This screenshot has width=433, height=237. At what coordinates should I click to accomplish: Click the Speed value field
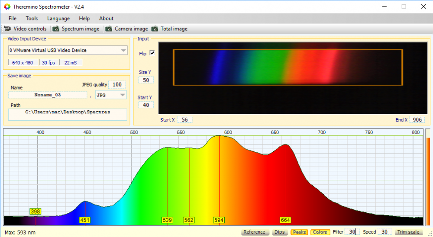(385, 232)
